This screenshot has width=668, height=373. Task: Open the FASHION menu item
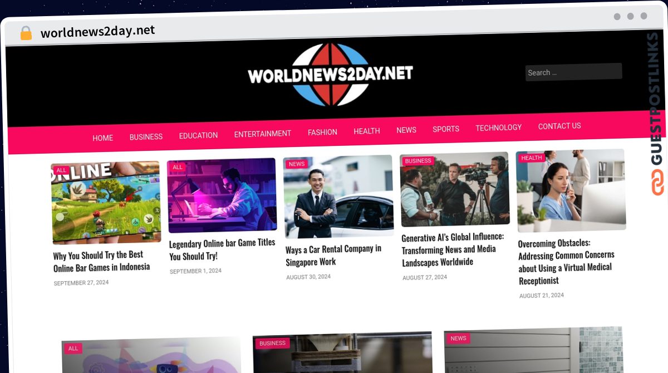[x=322, y=132]
